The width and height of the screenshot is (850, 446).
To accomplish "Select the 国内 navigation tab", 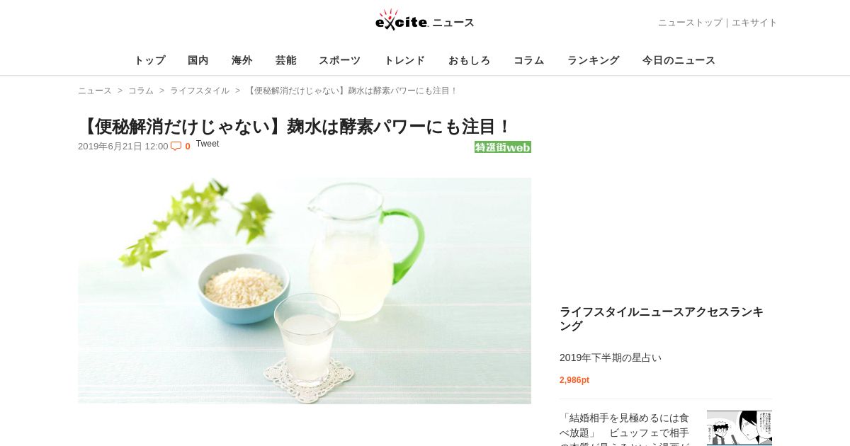I will click(198, 60).
